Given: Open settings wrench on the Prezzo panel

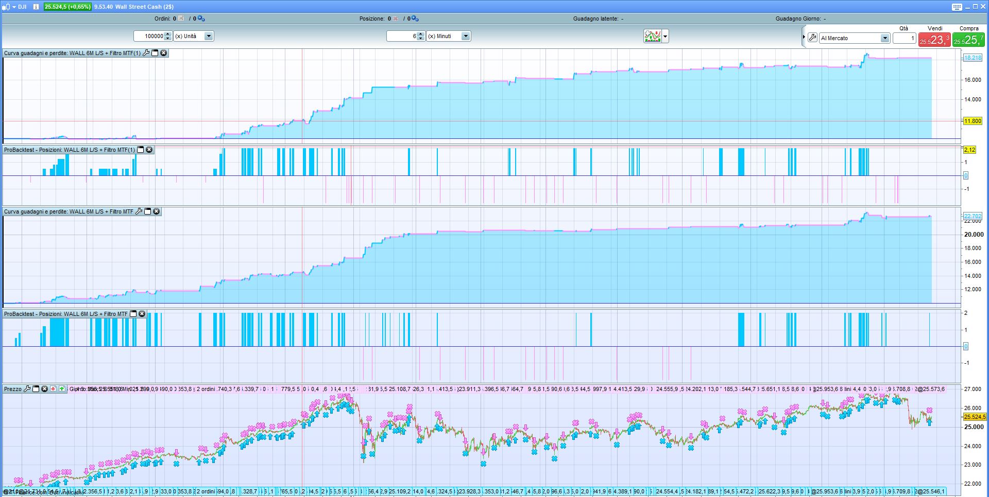Looking at the screenshot, I should tap(27, 389).
